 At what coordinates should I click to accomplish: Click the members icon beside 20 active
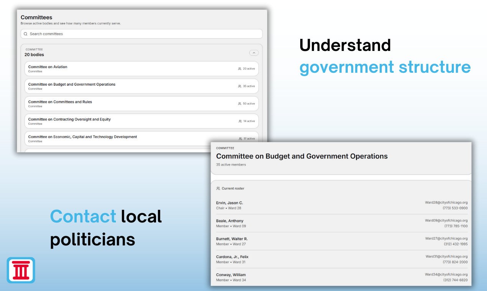pos(240,69)
